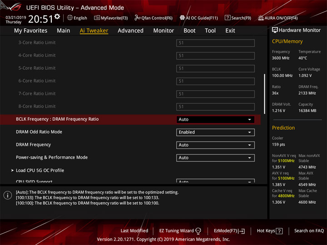Click the EZ Tuning Wizard bulb icon
Viewport: 327px width, 245px height.
pyautogui.click(x=198, y=231)
